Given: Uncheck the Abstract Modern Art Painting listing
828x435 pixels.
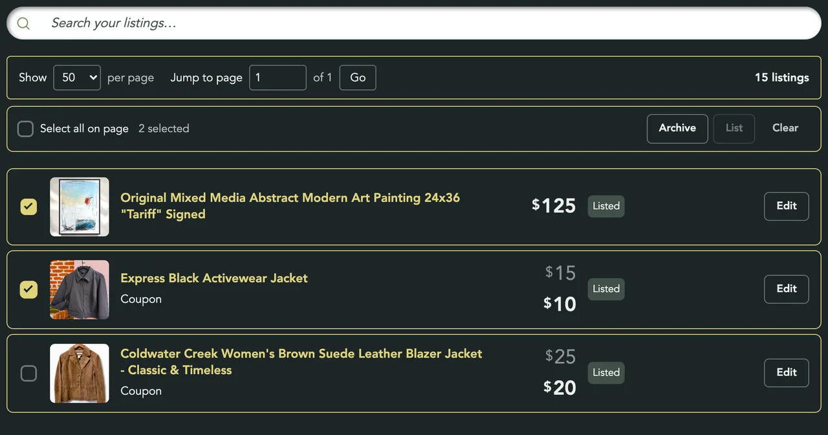Looking at the screenshot, I should [29, 206].
